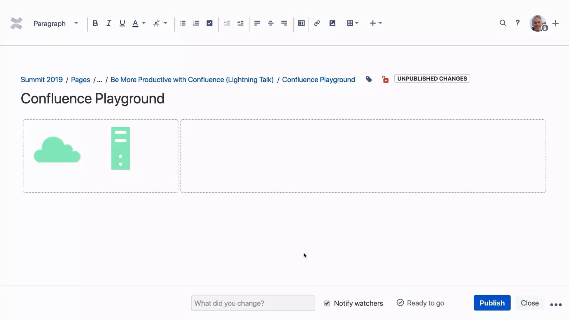Open the Paragraph style dropdown
The image size is (569, 320).
point(56,23)
